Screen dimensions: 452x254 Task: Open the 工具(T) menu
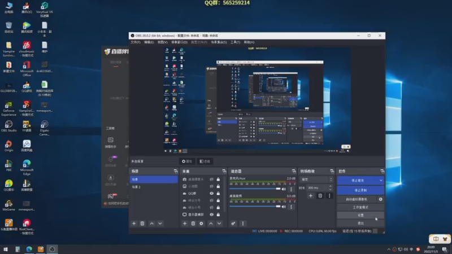coord(235,42)
